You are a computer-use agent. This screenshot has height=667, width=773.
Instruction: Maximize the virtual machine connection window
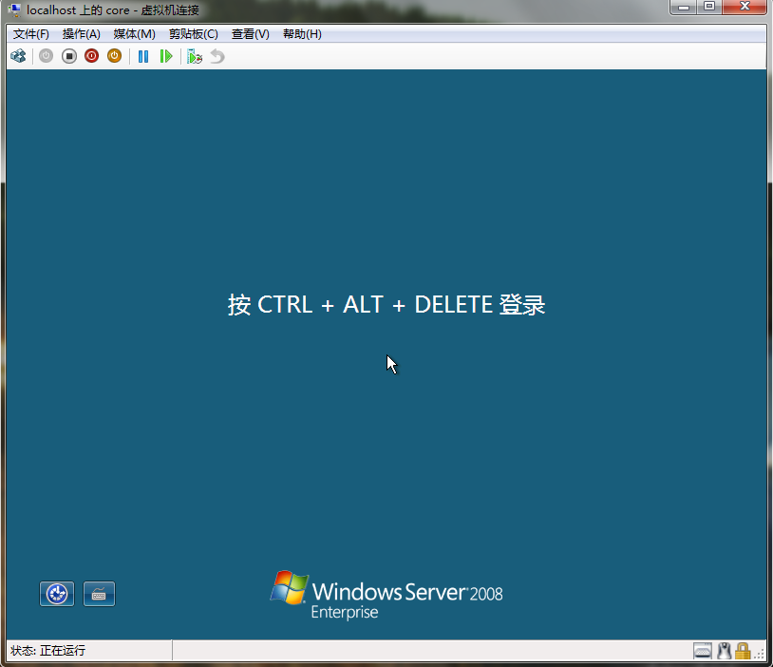709,7
